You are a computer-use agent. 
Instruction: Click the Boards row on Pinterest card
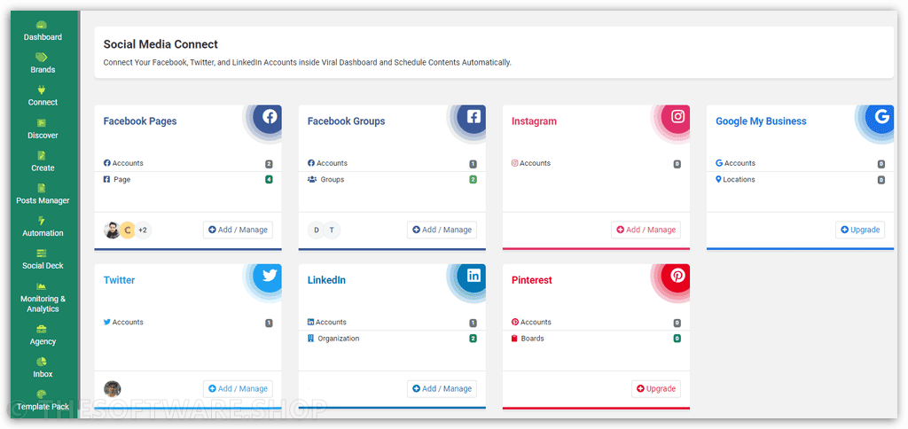click(596, 338)
